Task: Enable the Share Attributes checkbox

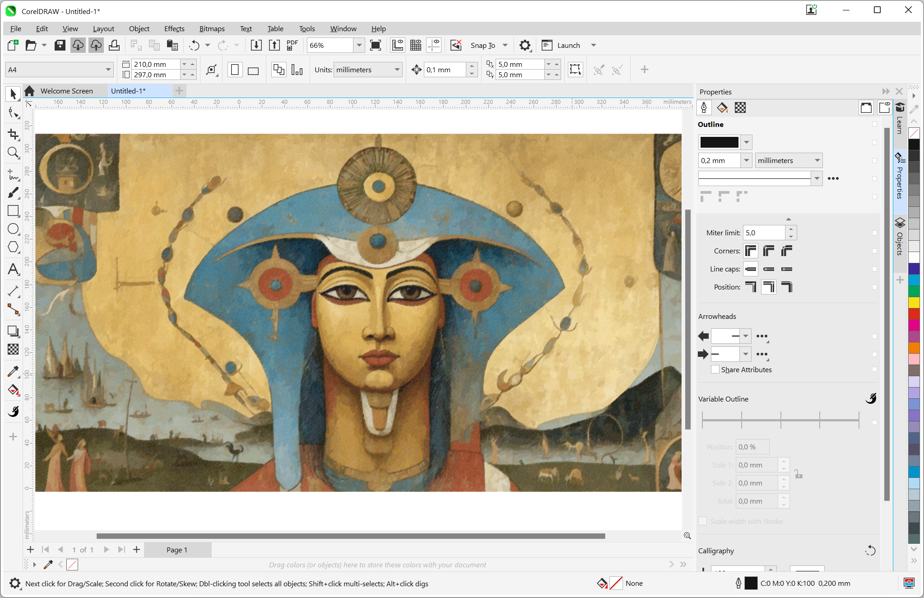Action: [715, 369]
